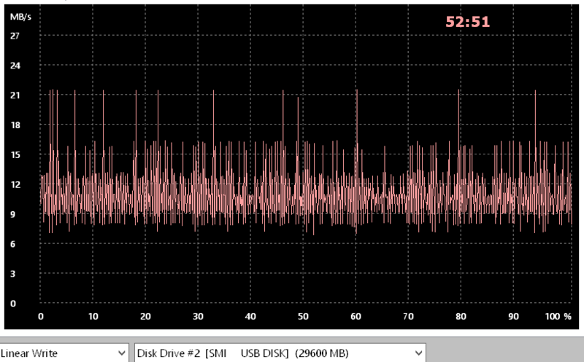Expand the disk drive list using its arrow

click(x=418, y=353)
